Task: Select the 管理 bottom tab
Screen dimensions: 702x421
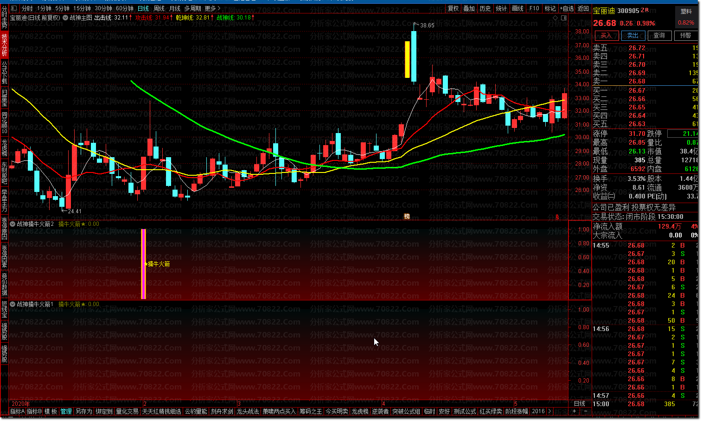Action: (x=66, y=411)
